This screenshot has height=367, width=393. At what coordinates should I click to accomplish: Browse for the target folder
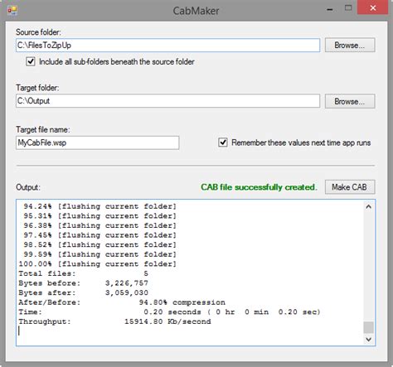[x=350, y=101]
